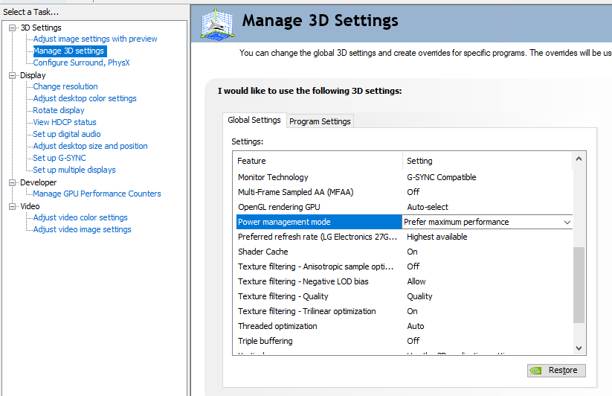Click the Manage 3D Settings header icon
Viewport: 612px width, 396px height.
click(x=217, y=24)
